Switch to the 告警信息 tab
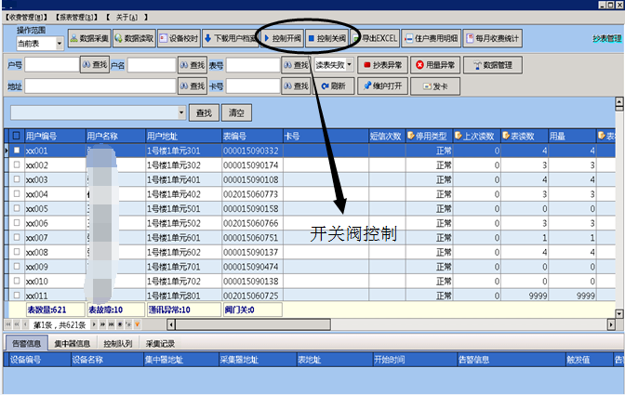Image resolution: width=625 pixels, height=395 pixels. pos(26,343)
